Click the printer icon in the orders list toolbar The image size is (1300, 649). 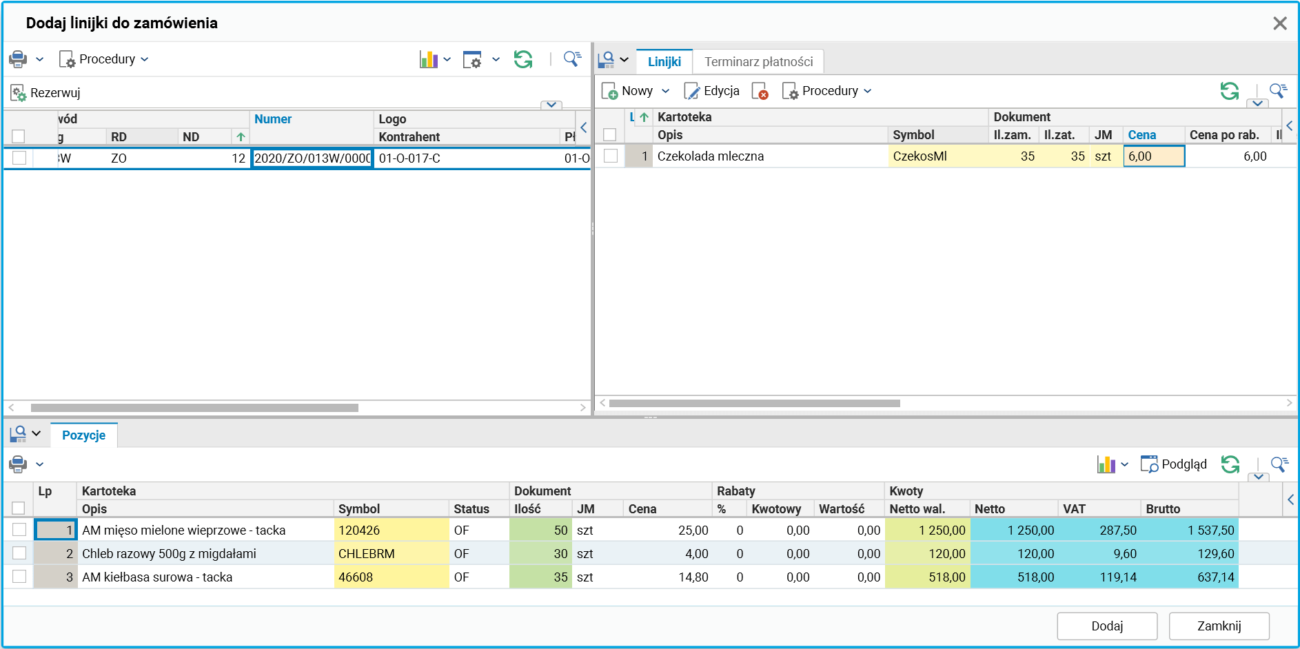[18, 59]
